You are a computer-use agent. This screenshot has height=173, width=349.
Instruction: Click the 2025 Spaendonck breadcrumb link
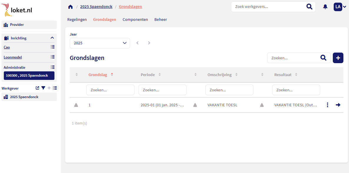coord(96,7)
